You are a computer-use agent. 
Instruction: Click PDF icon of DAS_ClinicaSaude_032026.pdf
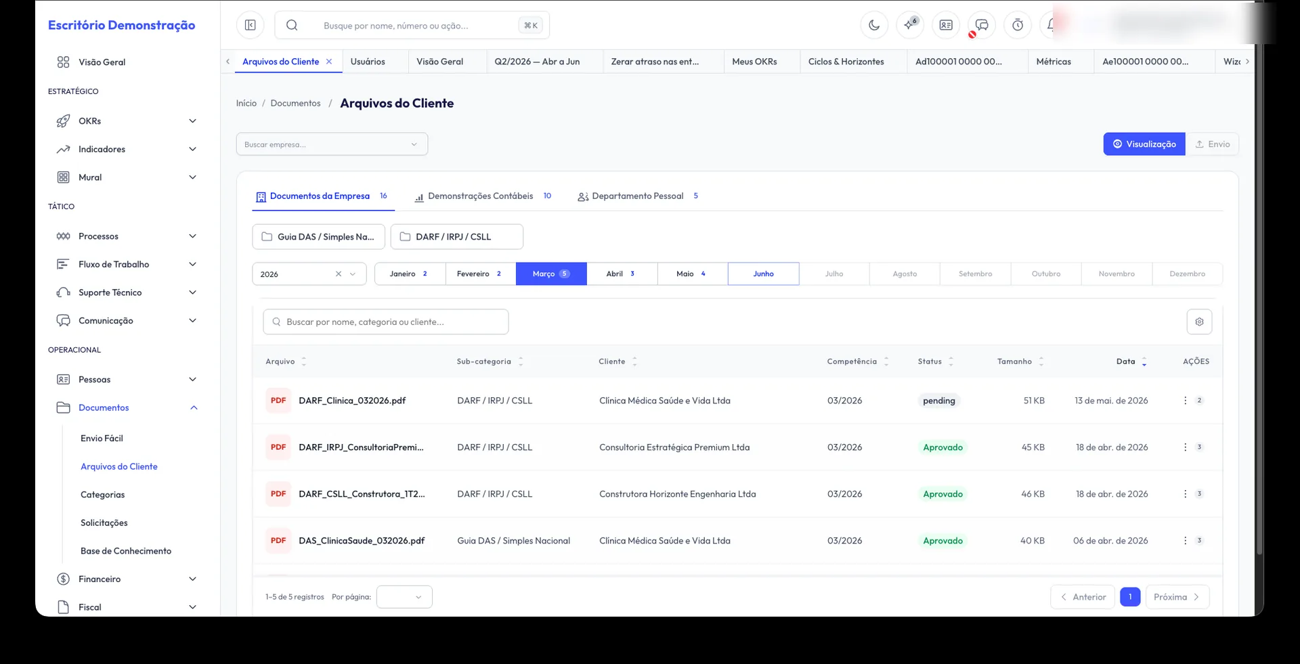coord(278,541)
